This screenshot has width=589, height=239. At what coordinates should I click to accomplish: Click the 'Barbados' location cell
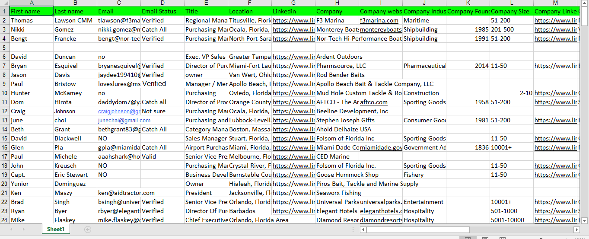250,211
